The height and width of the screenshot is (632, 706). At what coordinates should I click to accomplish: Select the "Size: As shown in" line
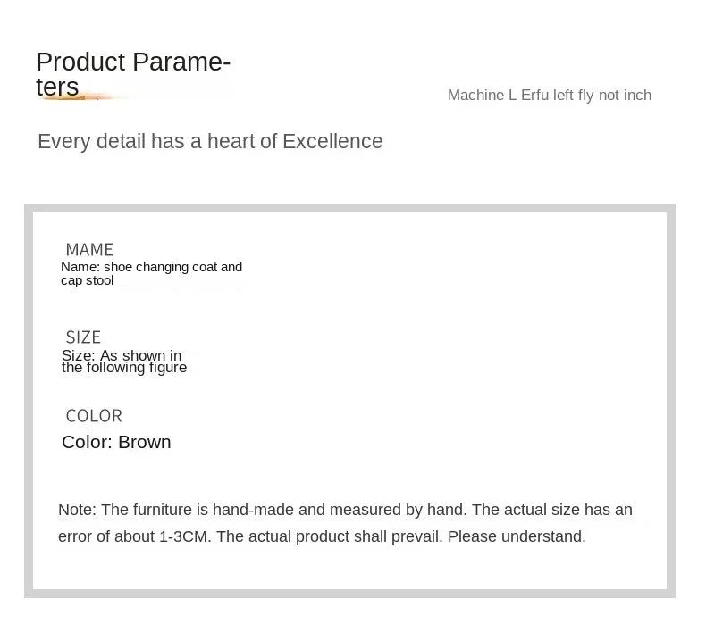pyautogui.click(x=122, y=355)
